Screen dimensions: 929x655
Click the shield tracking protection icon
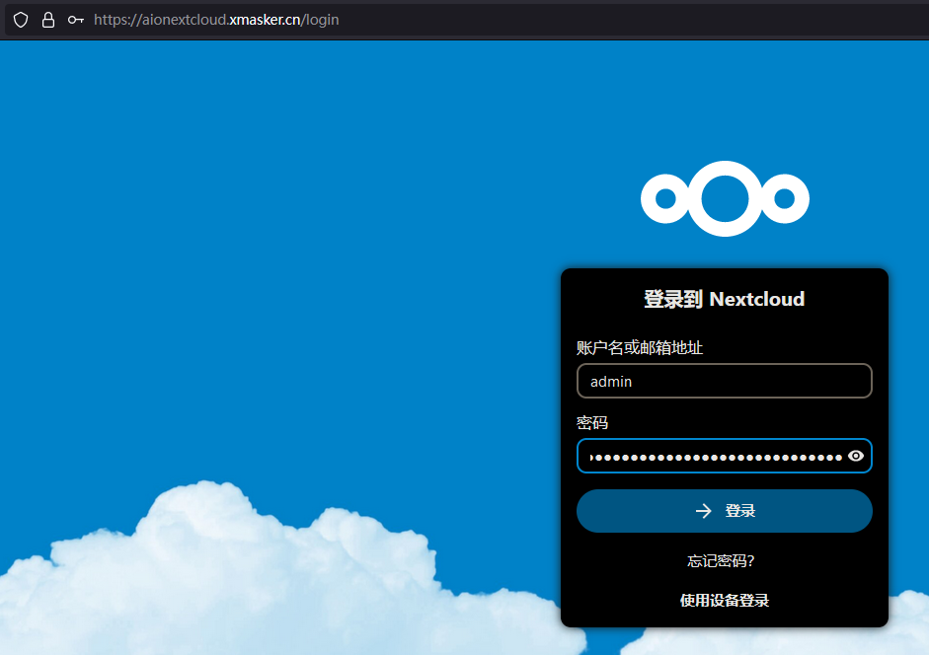click(x=21, y=20)
